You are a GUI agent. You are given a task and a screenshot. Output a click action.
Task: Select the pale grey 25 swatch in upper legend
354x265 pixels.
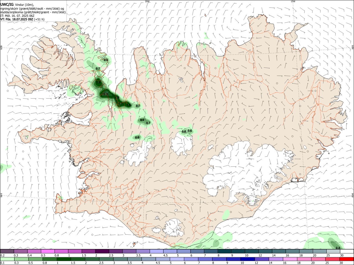point(333,251)
